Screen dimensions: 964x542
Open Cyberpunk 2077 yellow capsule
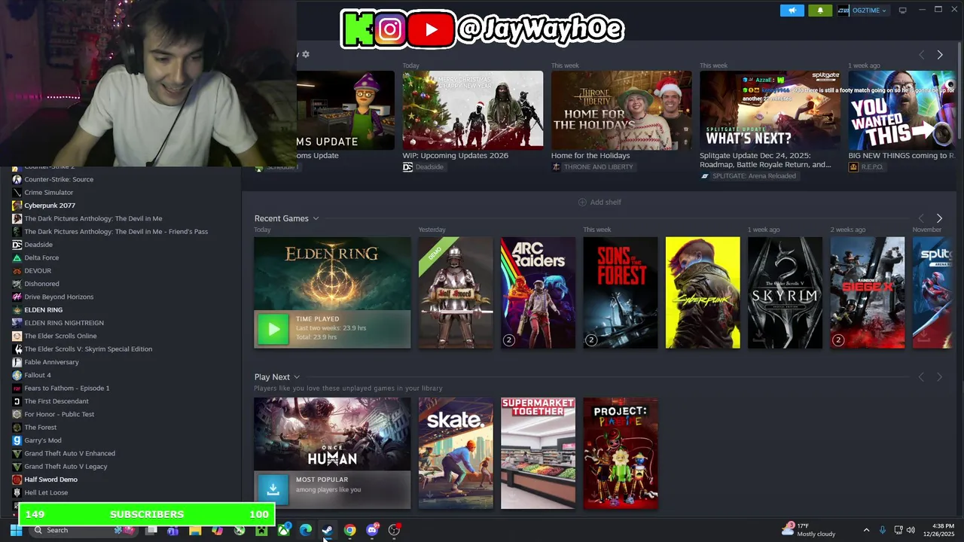[703, 293]
